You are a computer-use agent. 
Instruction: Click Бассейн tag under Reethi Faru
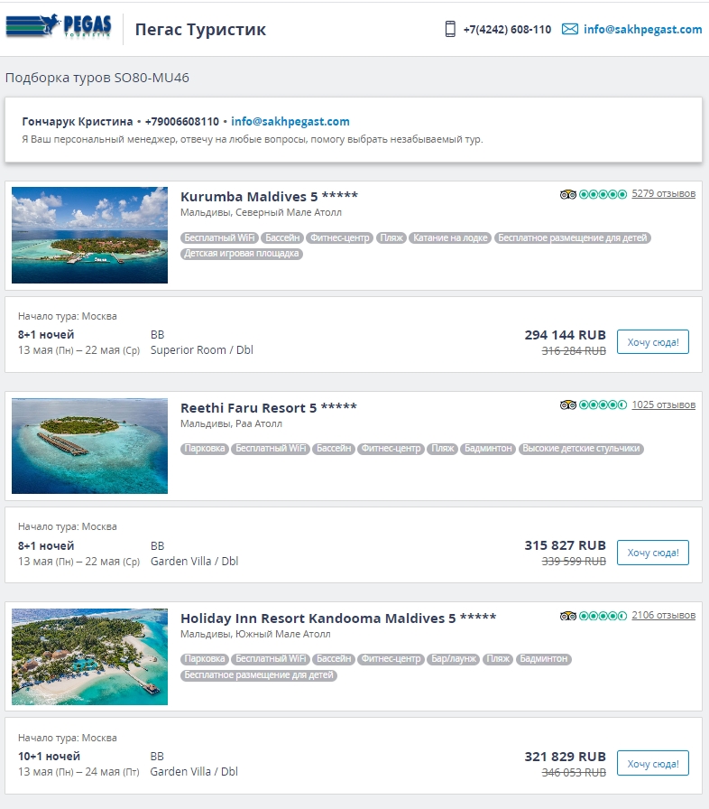[x=334, y=449]
